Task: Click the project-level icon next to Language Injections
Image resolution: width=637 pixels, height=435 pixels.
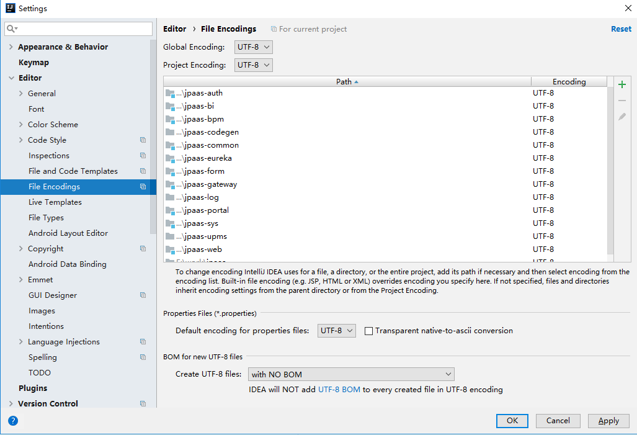Action: click(x=143, y=341)
